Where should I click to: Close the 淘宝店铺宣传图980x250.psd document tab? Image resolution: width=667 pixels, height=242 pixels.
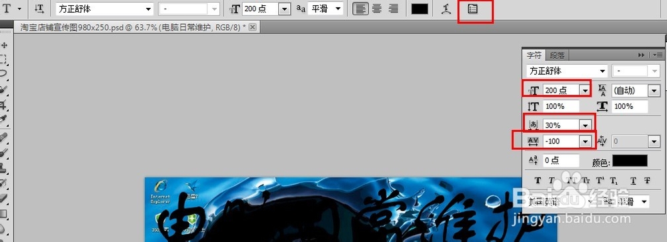coord(252,27)
